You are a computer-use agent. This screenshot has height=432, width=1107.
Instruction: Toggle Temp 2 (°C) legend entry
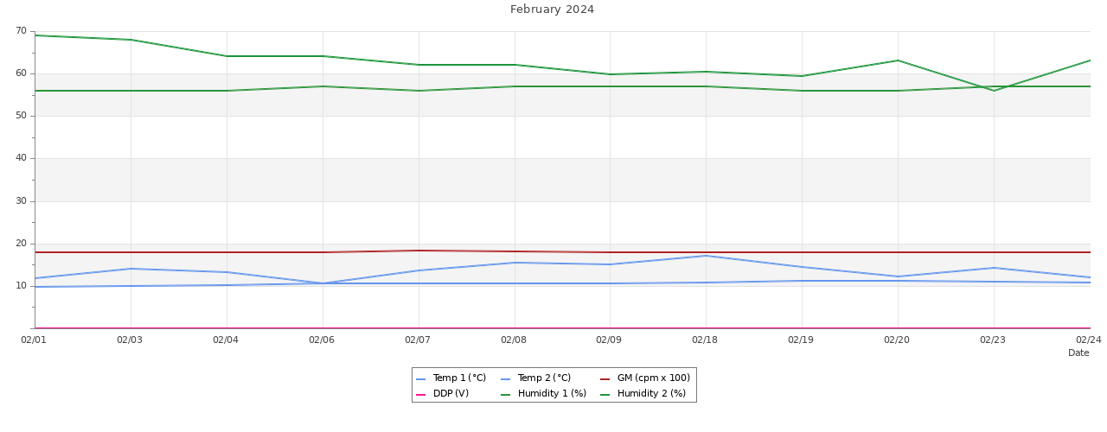tap(544, 378)
